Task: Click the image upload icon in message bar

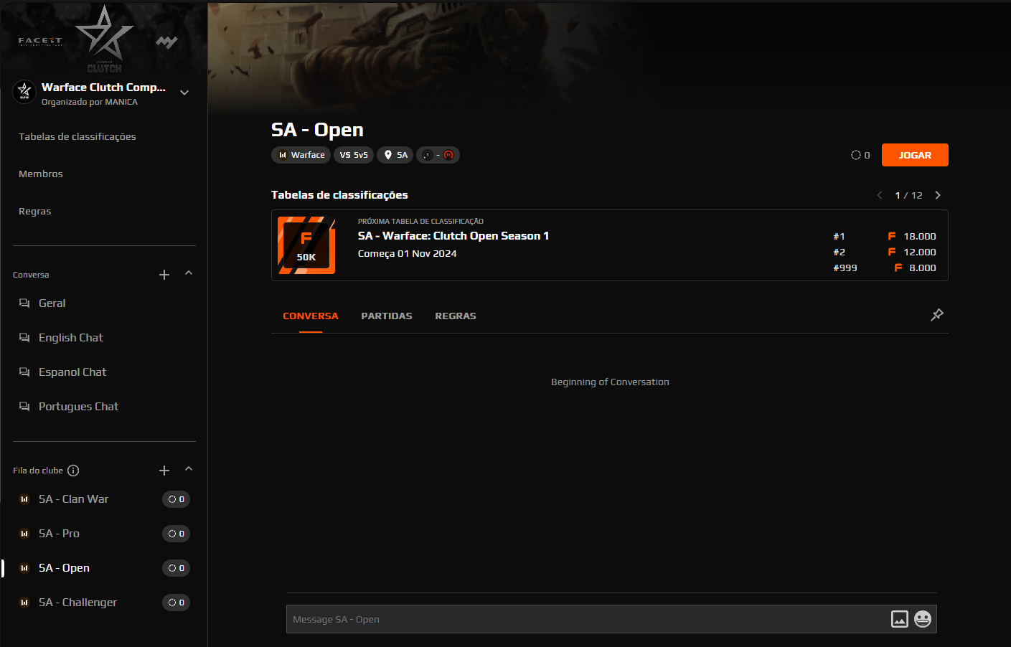Action: tap(900, 618)
